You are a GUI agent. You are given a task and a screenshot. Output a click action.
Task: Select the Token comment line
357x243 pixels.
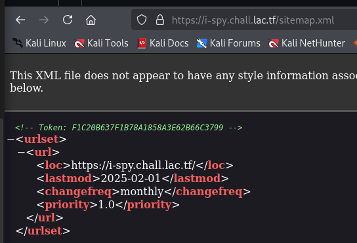coord(129,128)
